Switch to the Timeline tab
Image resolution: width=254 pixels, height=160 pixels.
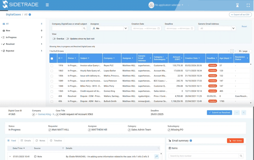56,141
